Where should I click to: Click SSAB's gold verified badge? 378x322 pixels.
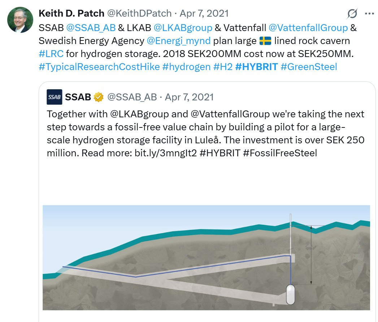click(x=98, y=97)
